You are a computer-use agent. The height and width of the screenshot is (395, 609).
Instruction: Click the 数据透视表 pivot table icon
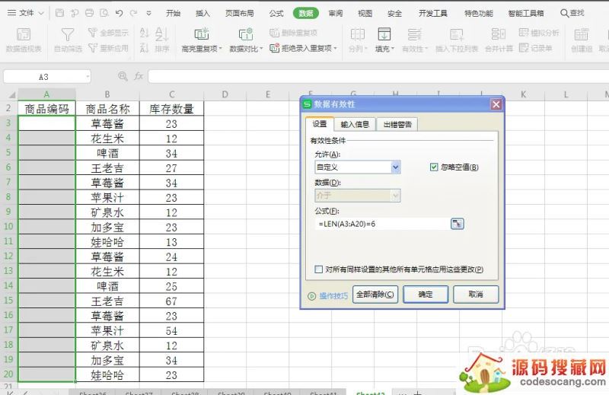point(24,34)
